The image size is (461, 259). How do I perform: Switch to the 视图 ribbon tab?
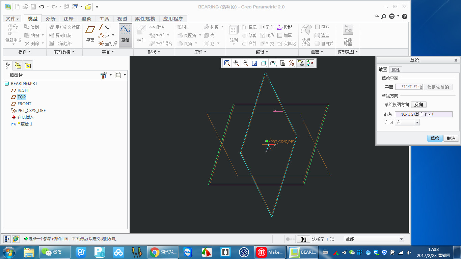[x=122, y=19]
